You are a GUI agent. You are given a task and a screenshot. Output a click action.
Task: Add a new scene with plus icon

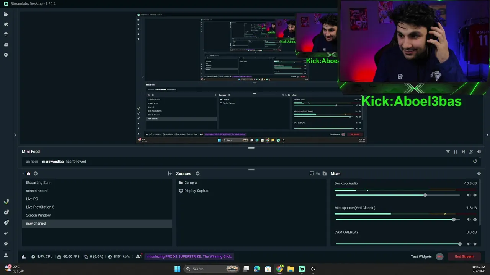[35, 173]
